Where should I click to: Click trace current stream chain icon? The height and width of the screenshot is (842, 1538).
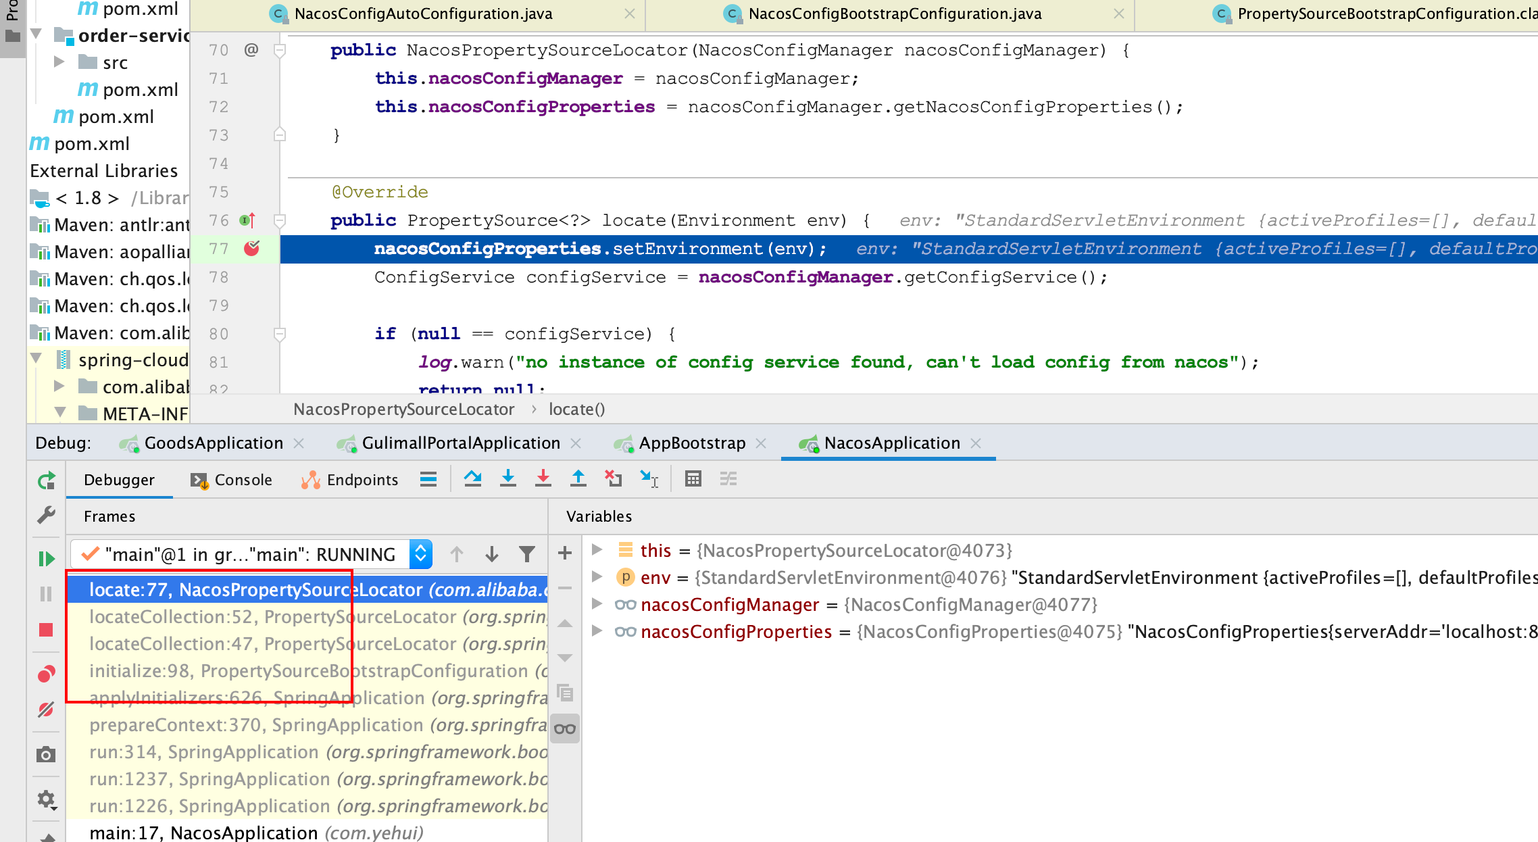(x=728, y=479)
